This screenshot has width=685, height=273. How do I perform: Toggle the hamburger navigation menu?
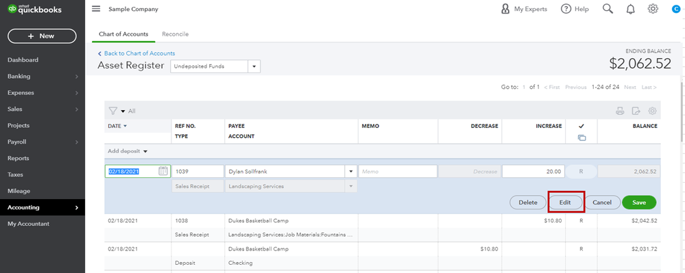96,9
